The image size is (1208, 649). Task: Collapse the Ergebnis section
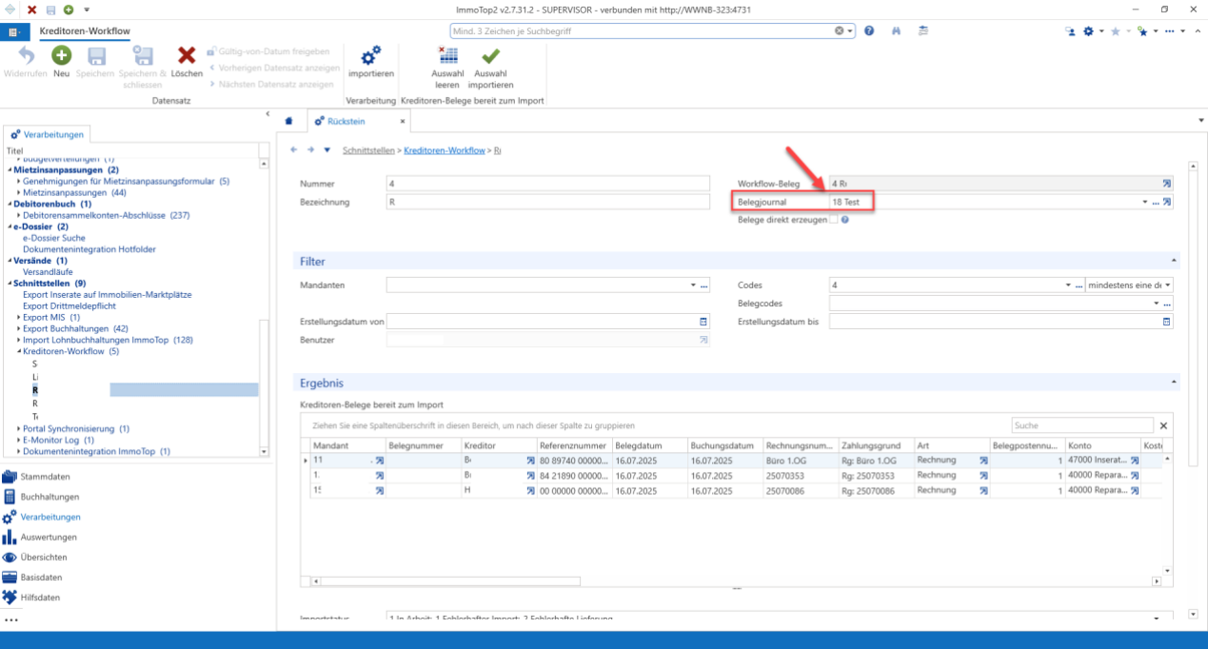coord(1174,383)
